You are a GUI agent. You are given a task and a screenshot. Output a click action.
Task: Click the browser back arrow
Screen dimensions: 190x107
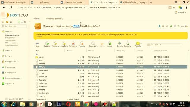4,7
